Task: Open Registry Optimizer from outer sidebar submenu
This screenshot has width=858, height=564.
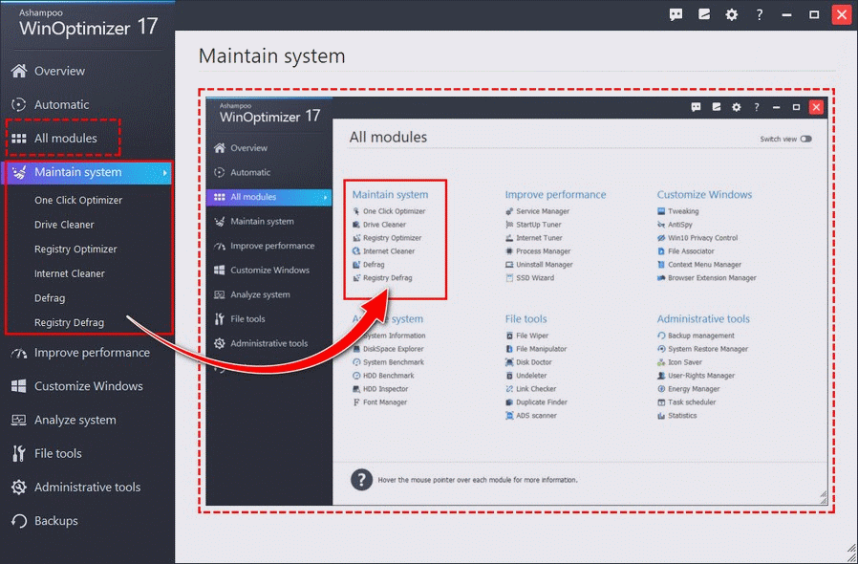Action: point(75,249)
